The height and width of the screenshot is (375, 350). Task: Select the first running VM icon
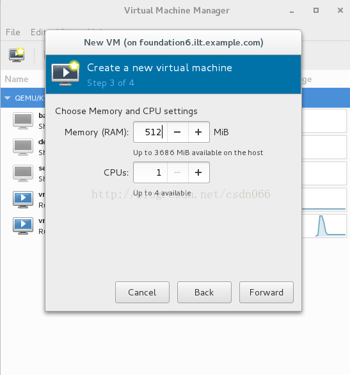click(x=23, y=200)
